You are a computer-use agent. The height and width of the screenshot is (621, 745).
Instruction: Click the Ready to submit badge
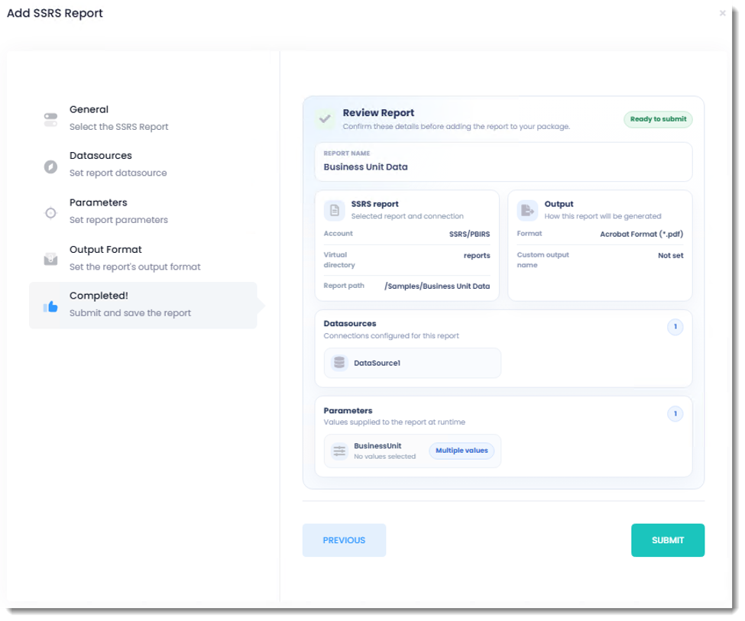point(658,119)
